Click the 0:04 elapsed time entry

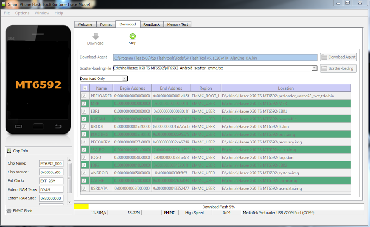[x=227, y=213]
